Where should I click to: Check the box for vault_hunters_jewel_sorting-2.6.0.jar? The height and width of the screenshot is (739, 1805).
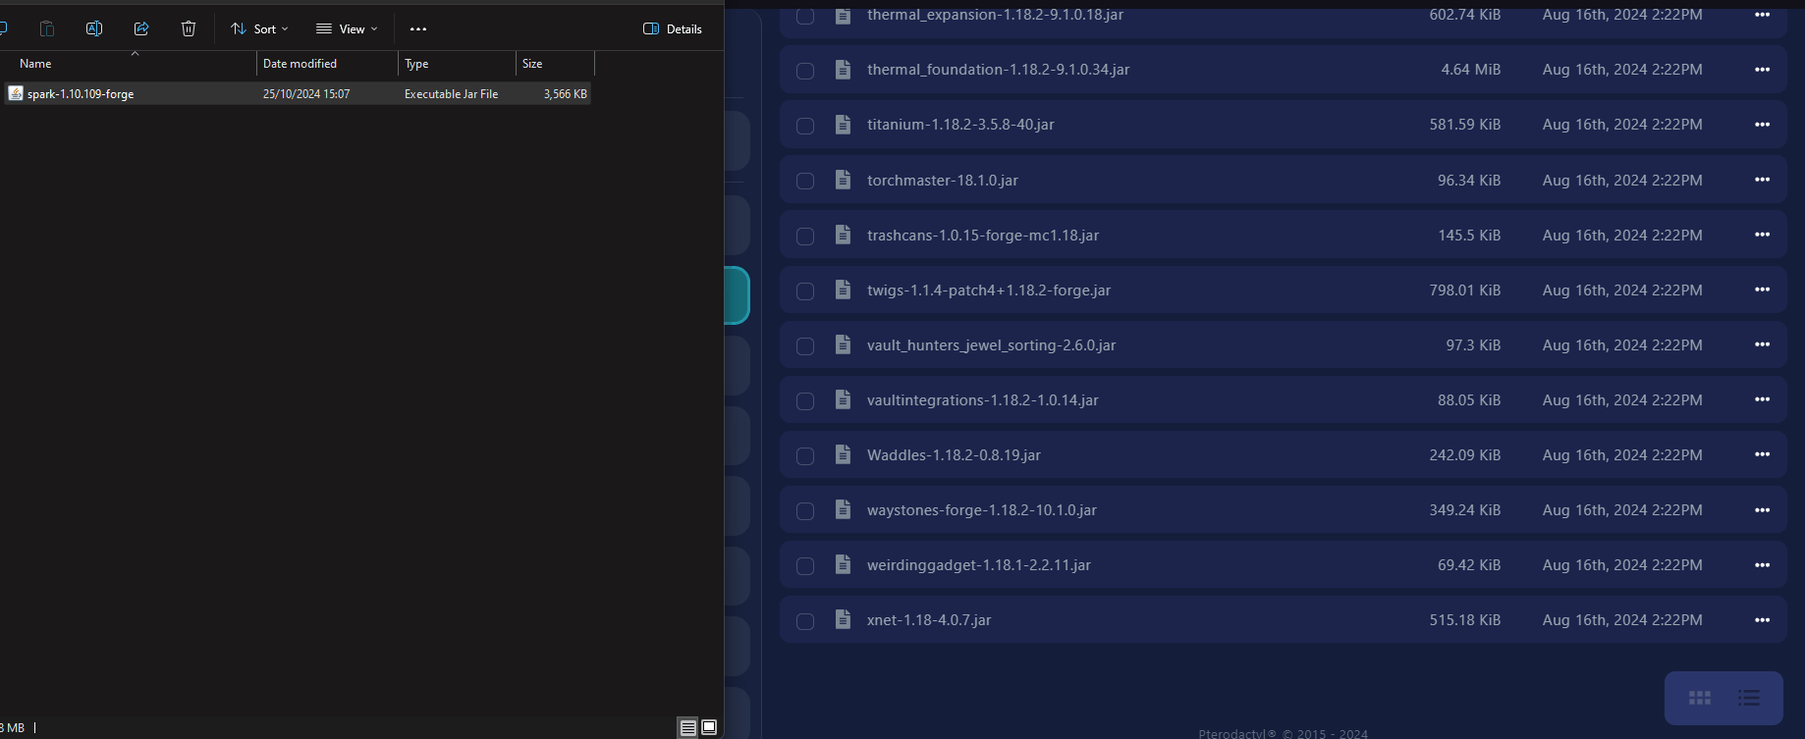tap(805, 346)
